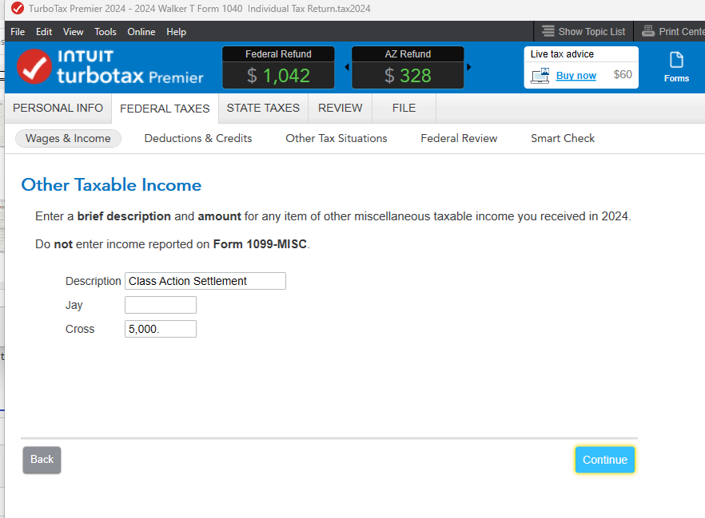Click the Show Topic List label

pyautogui.click(x=591, y=32)
